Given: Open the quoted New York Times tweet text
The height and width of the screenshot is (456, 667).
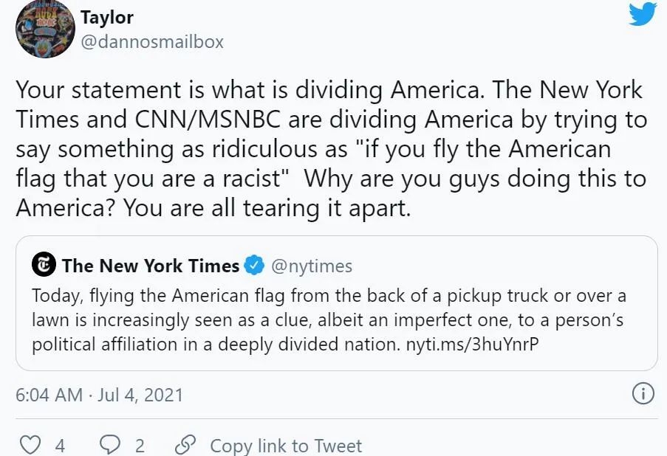Looking at the screenshot, I should pyautogui.click(x=329, y=320).
